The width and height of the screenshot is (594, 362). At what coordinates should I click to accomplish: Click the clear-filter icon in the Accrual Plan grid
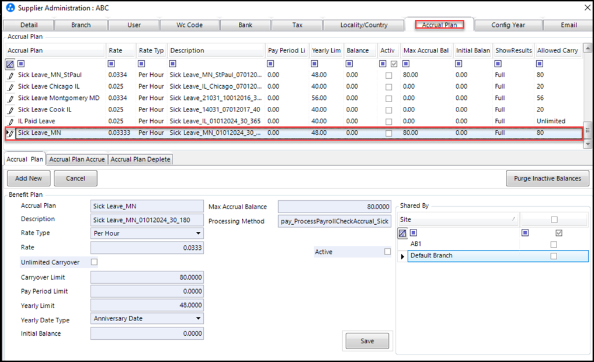[10, 64]
